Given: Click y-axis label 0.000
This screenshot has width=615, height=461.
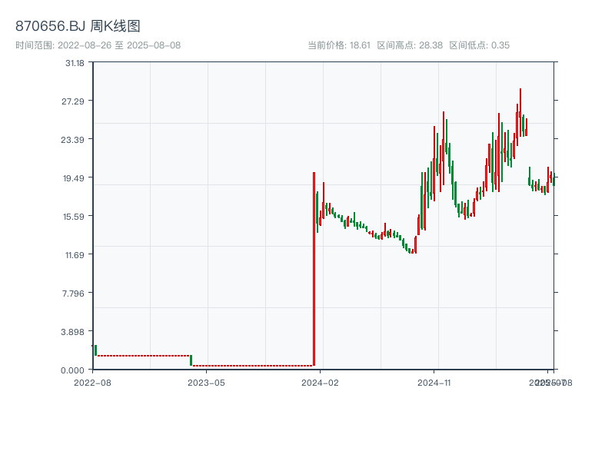Looking at the screenshot, I should (72, 370).
